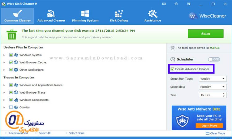
Task: Open the Select Run Type dropdown
Action: click(x=213, y=78)
